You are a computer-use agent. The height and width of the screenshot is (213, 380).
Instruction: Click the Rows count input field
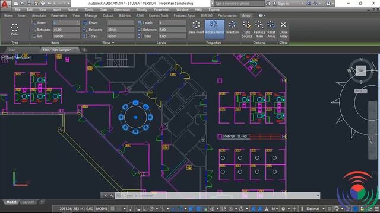point(121,23)
